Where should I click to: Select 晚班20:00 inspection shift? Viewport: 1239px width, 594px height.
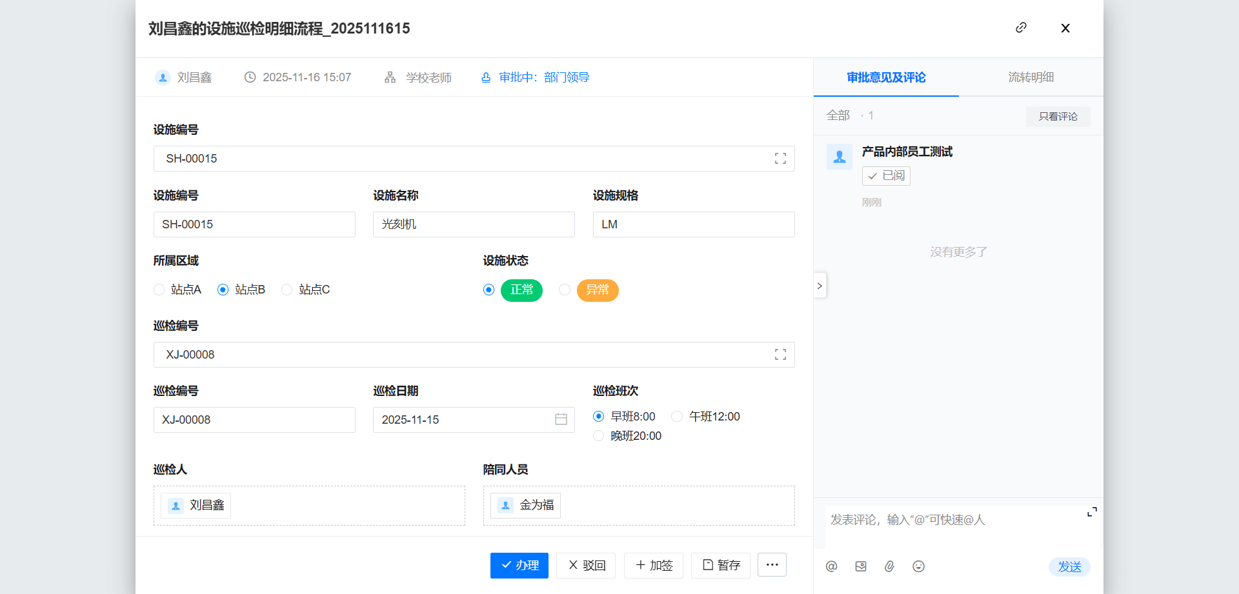tap(599, 436)
